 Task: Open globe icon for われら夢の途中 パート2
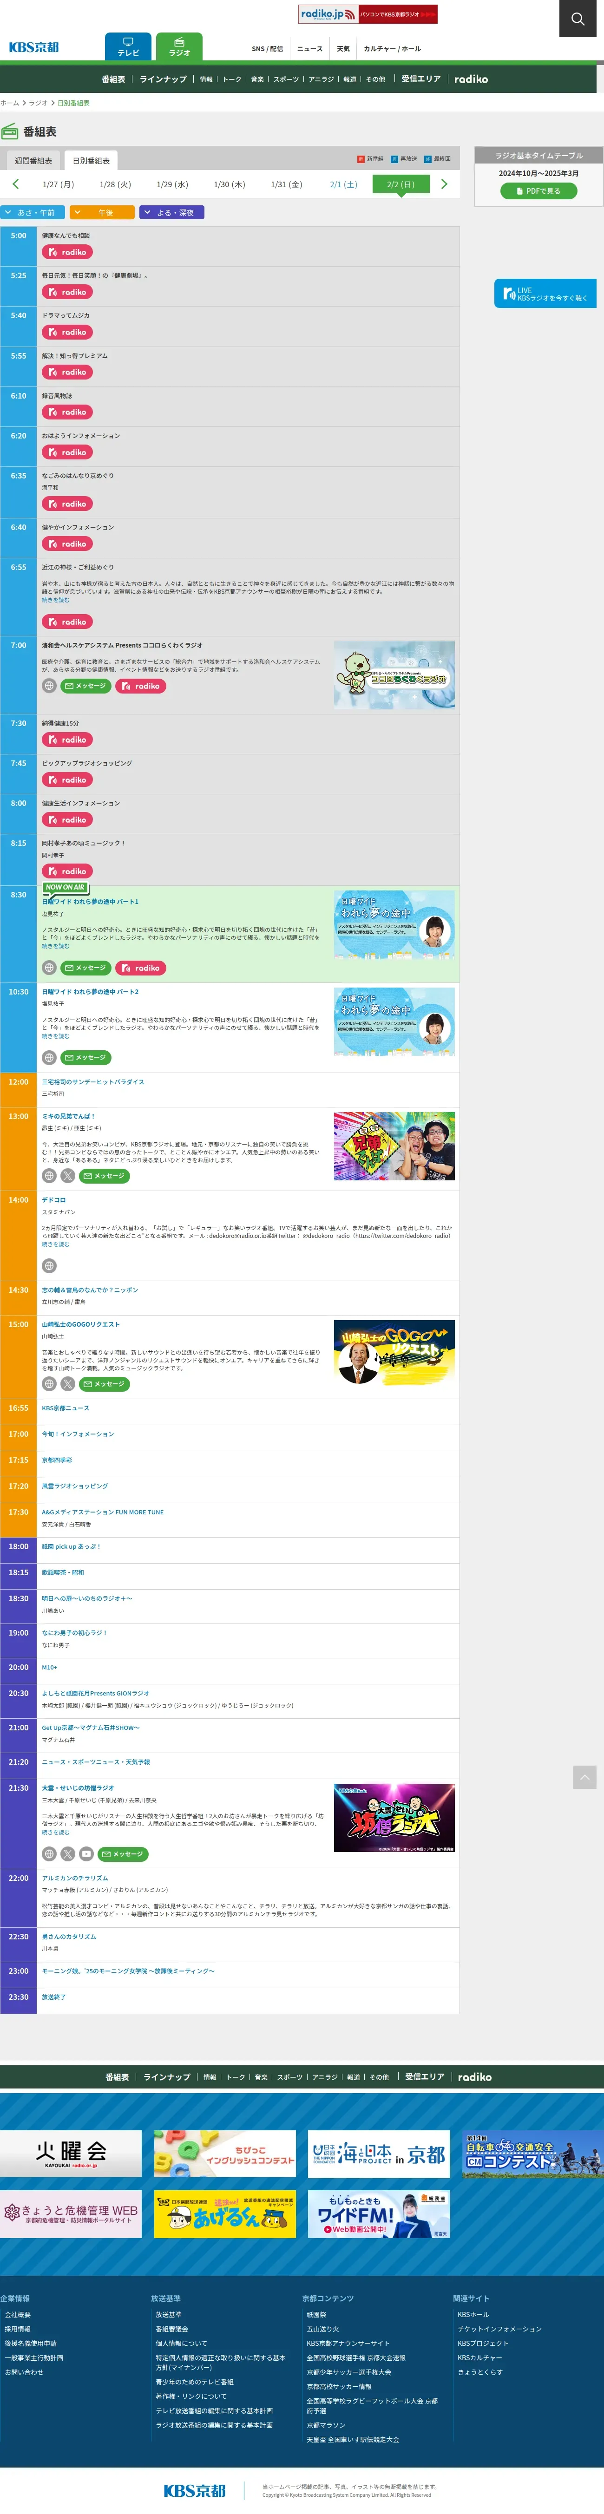[49, 1058]
